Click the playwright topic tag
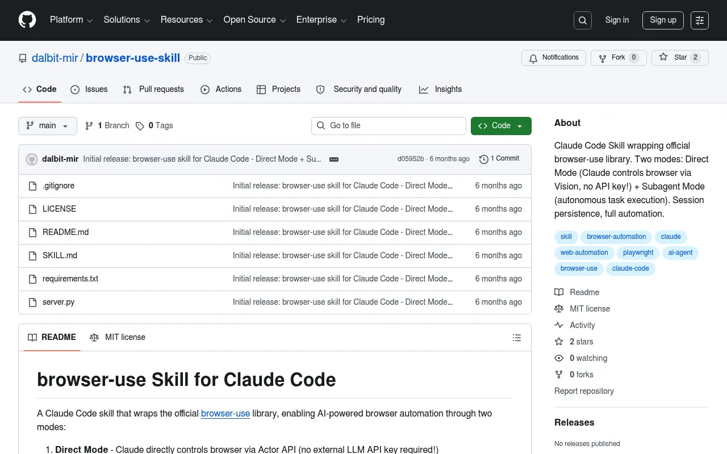Image resolution: width=727 pixels, height=454 pixels. pyautogui.click(x=638, y=253)
